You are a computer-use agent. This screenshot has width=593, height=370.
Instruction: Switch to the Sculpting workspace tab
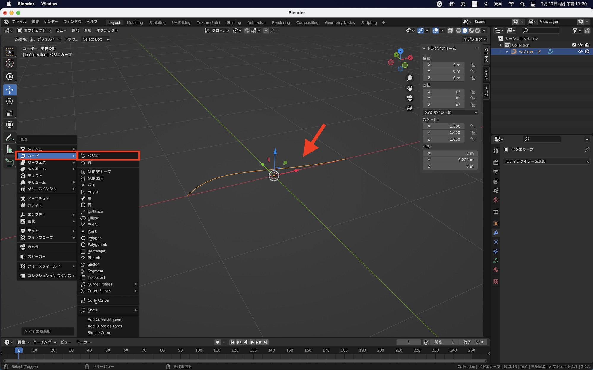tap(157, 22)
